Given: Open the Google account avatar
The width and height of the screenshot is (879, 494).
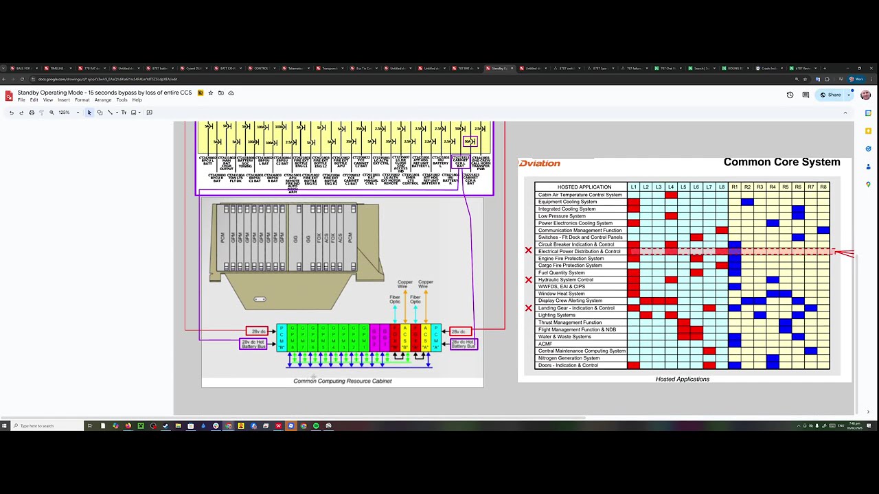Looking at the screenshot, I should pyautogui.click(x=865, y=95).
